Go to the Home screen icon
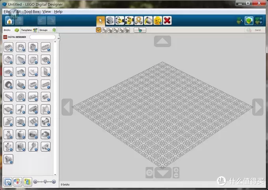The image size is (268, 190). click(9, 20)
